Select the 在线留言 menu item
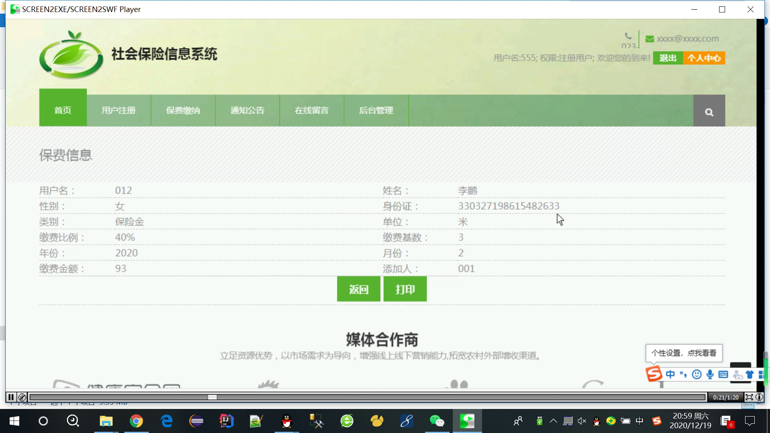Screen dimensions: 770x433 pyautogui.click(x=312, y=110)
